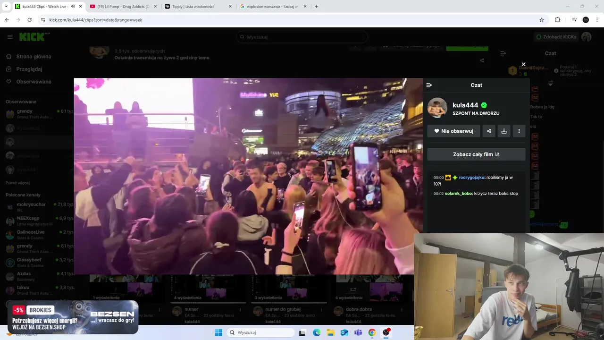Screen dimensions: 604x340
Task: Click Zdobądź KICKs button
Action: [x=556, y=37]
